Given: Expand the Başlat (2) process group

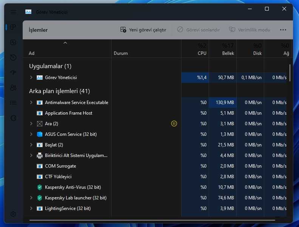Looking at the screenshot, I should (x=31, y=145).
